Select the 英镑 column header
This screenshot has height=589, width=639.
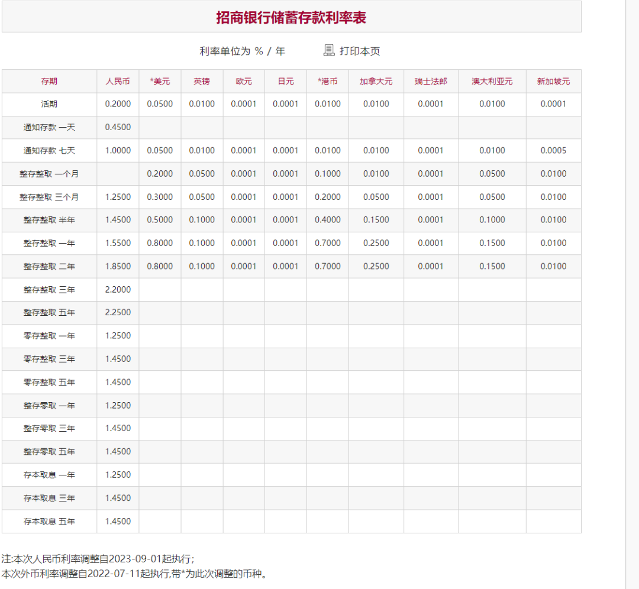201,81
